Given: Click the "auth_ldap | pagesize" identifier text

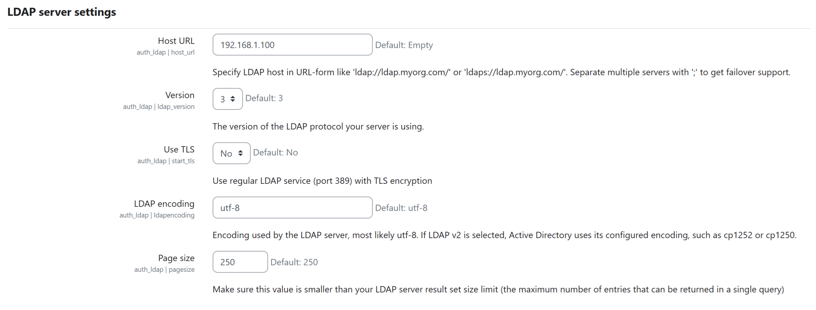Looking at the screenshot, I should pyautogui.click(x=164, y=270).
